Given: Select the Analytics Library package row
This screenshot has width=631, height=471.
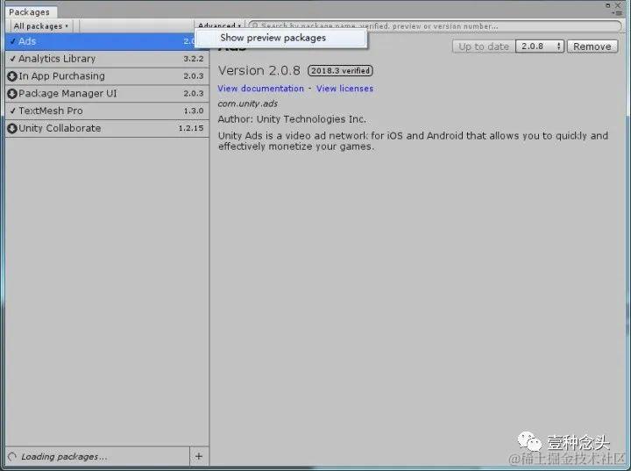Looking at the screenshot, I should pos(107,59).
